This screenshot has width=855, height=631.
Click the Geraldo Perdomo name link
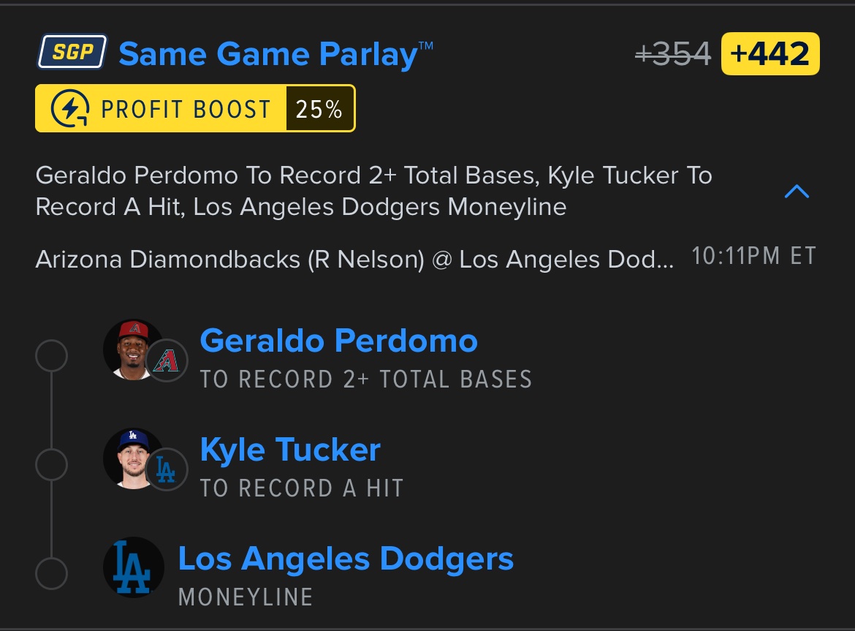coord(338,341)
